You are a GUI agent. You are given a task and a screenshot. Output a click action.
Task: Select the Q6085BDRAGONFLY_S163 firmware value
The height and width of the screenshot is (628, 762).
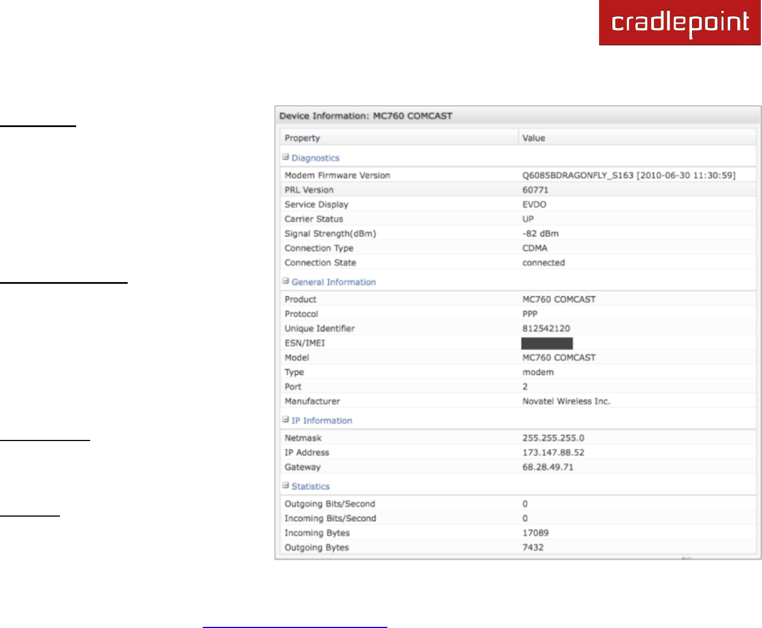[629, 175]
